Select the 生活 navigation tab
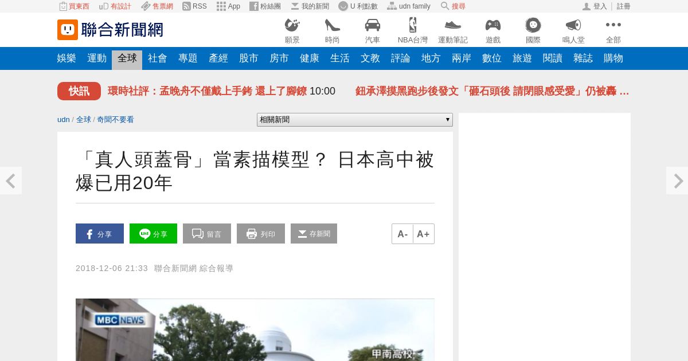This screenshot has width=688, height=361. (x=340, y=58)
